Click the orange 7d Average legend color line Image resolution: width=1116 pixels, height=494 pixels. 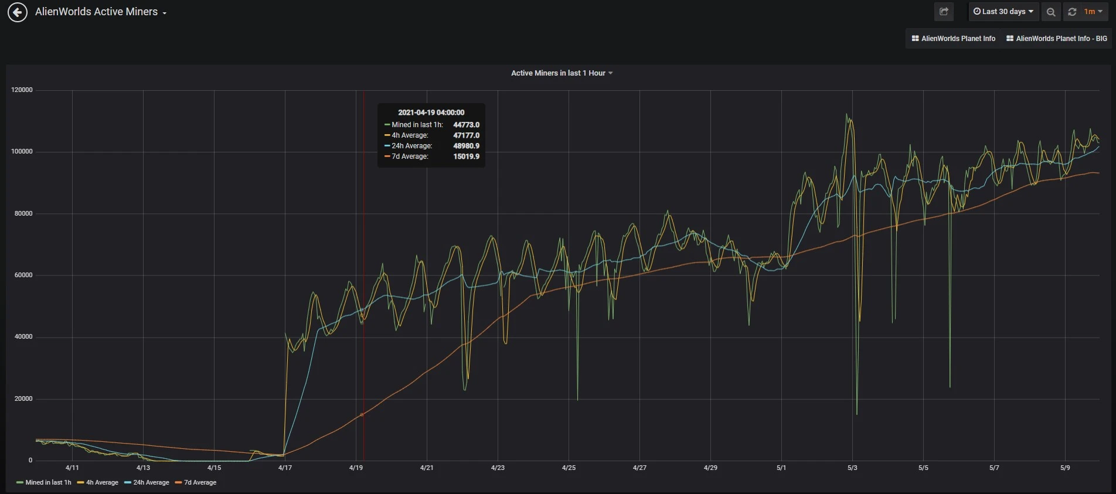[x=179, y=483]
